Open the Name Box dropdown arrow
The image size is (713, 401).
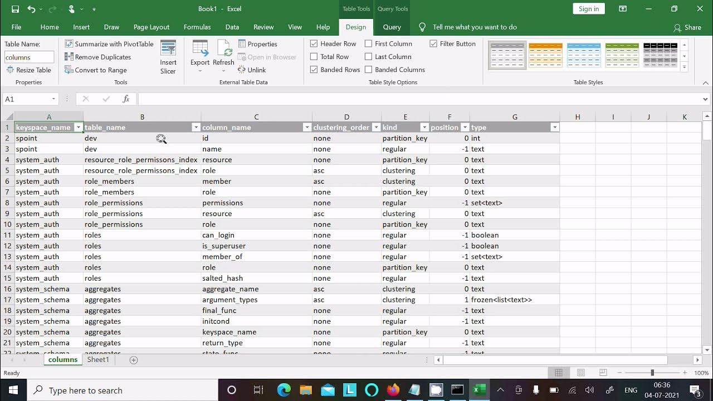(x=53, y=99)
